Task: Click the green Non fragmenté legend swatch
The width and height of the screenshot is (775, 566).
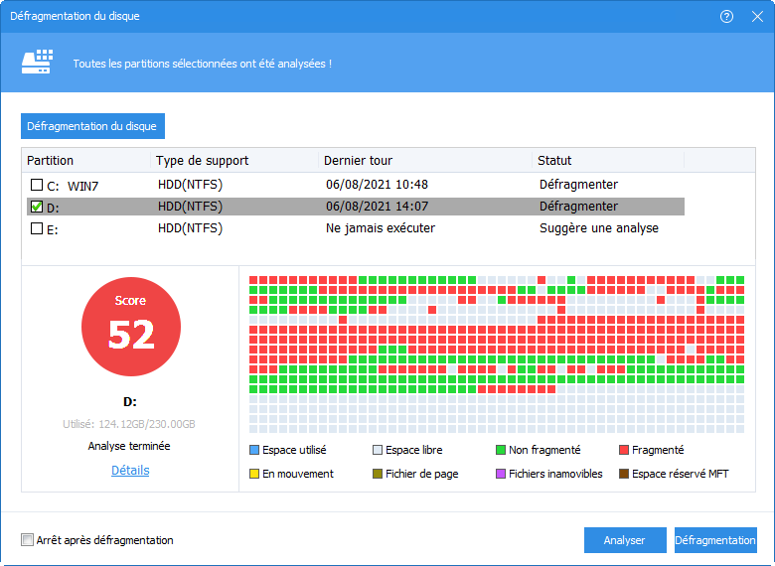Action: click(x=502, y=450)
